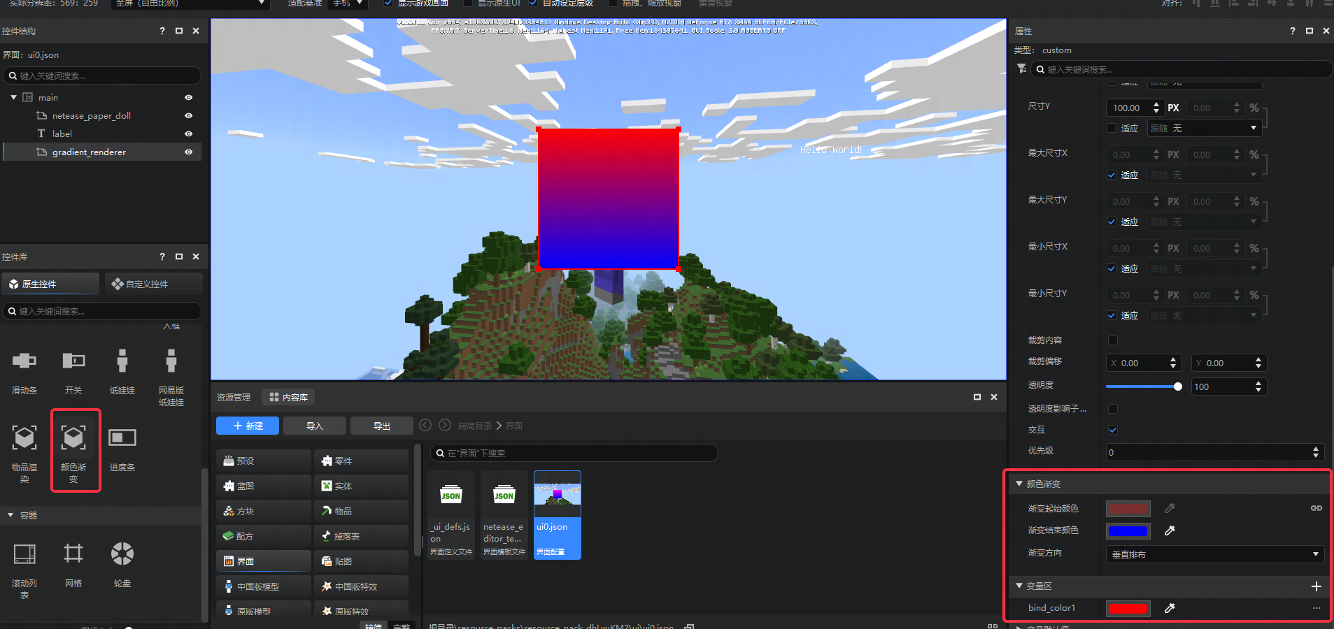Image resolution: width=1334 pixels, height=629 pixels.
Task: Switch to 自定义控件 tab
Action: click(154, 284)
